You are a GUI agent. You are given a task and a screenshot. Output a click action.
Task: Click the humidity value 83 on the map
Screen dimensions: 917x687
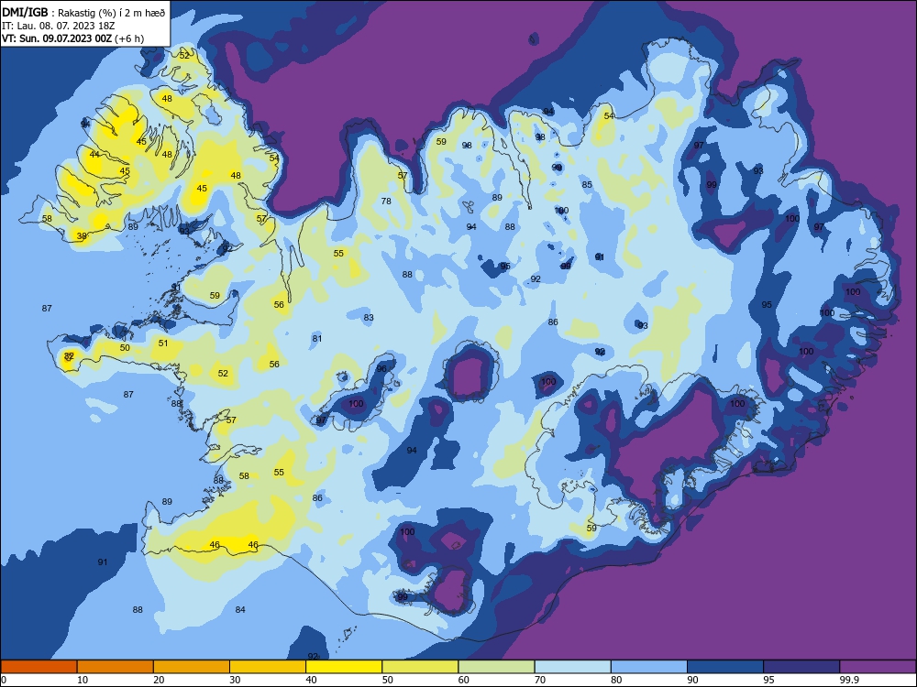tap(369, 318)
